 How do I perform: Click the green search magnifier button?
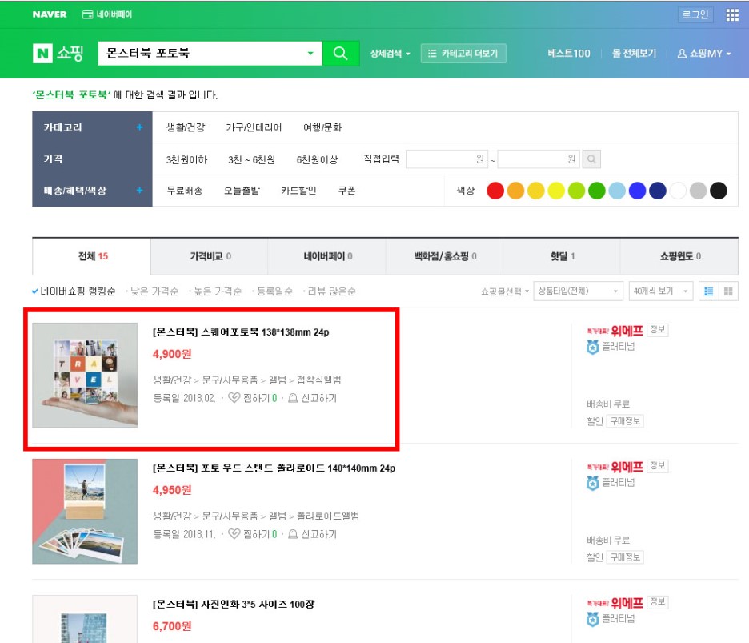(x=341, y=53)
